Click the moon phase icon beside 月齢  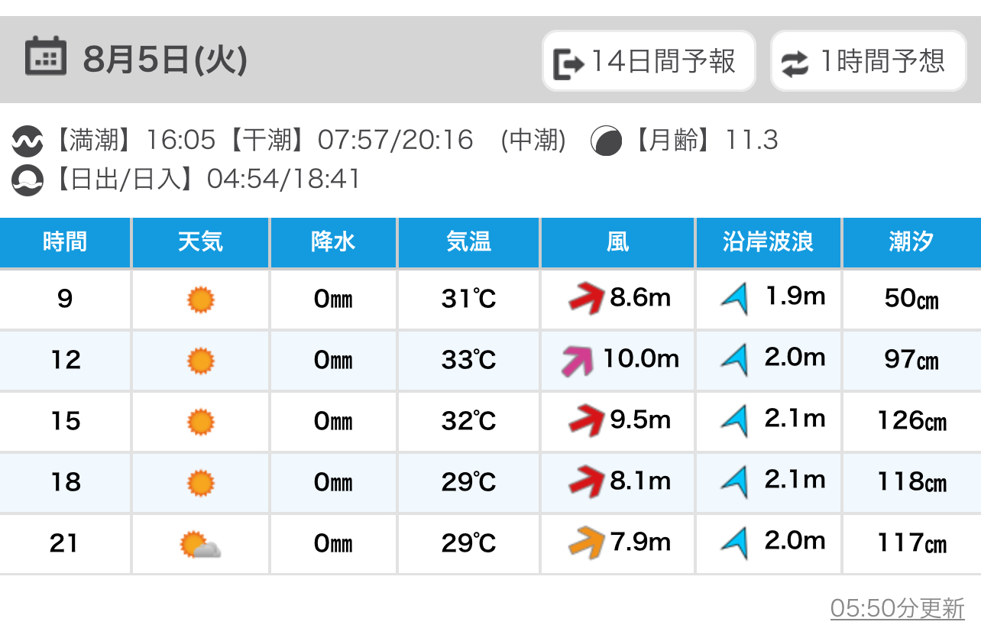pos(606,141)
